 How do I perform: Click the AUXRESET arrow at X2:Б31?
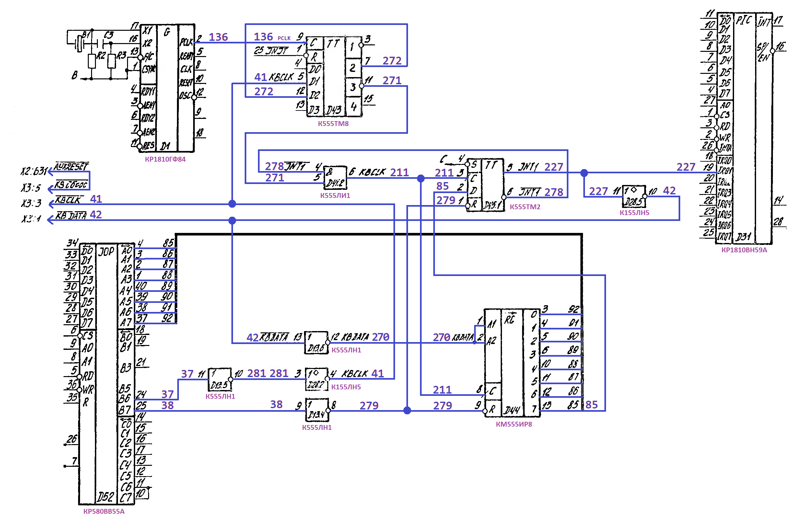point(50,172)
